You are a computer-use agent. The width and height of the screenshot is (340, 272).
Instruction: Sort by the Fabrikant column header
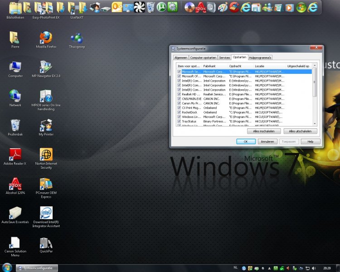pyautogui.click(x=215, y=66)
